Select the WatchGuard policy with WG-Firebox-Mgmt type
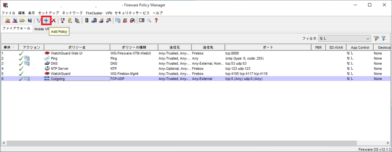Image resolution: width=392 pixels, height=152 pixels. coord(196,74)
